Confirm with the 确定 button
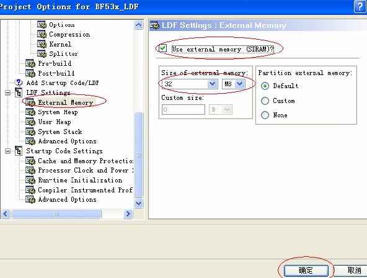Screen dimensions: 367x278 click(306, 271)
